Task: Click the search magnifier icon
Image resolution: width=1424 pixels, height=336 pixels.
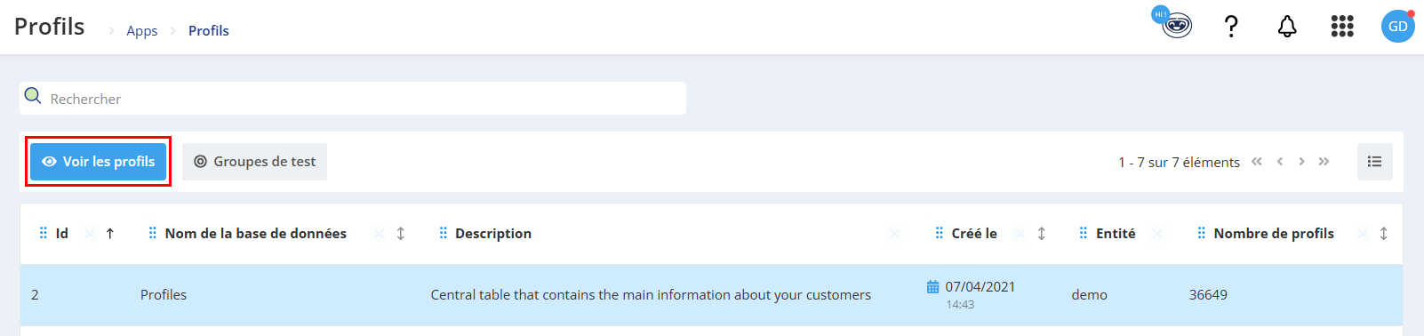Action: tap(33, 95)
